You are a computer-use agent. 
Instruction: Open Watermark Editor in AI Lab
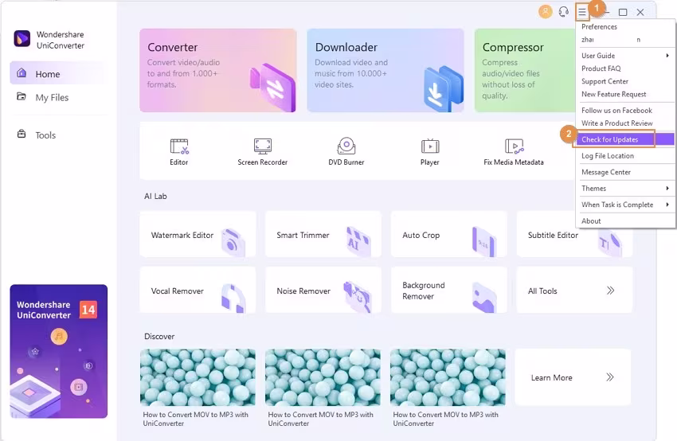click(x=198, y=234)
